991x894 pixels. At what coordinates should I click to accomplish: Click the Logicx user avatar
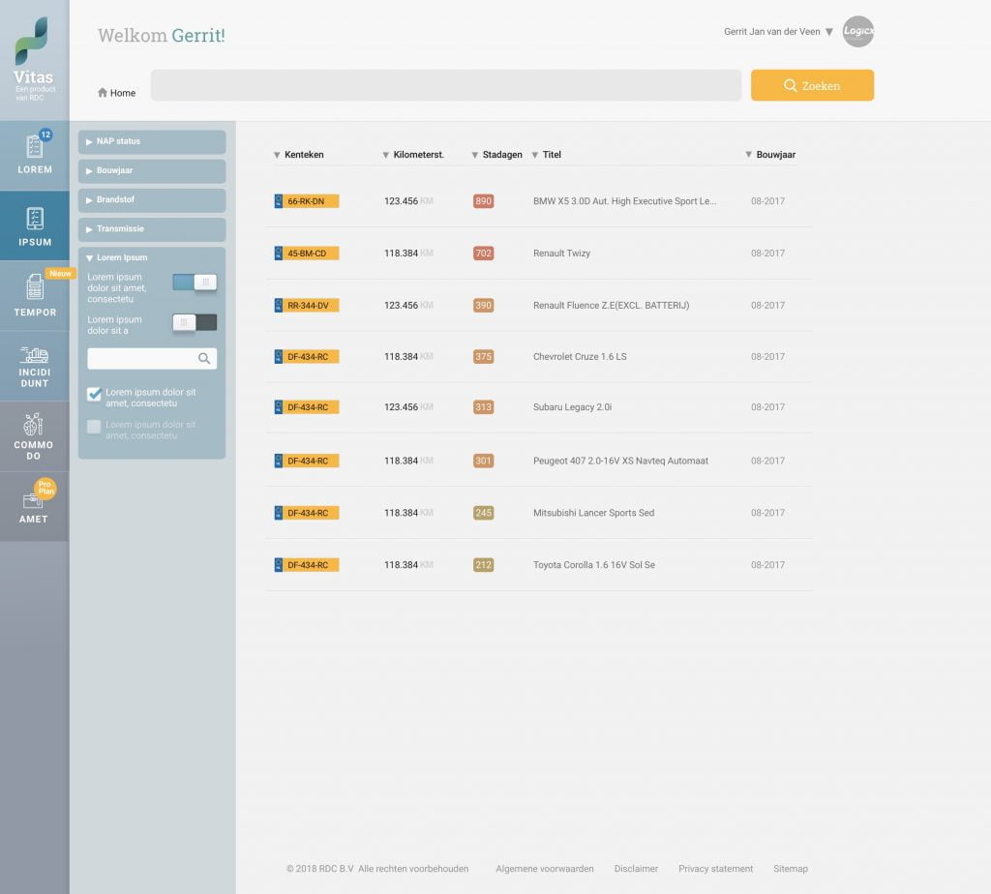(858, 32)
